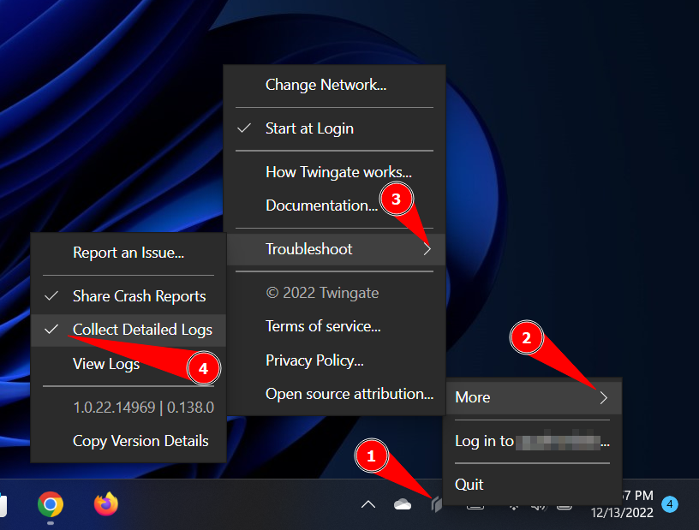Quit Twingate via the menu
699x530 pixels.
(469, 484)
